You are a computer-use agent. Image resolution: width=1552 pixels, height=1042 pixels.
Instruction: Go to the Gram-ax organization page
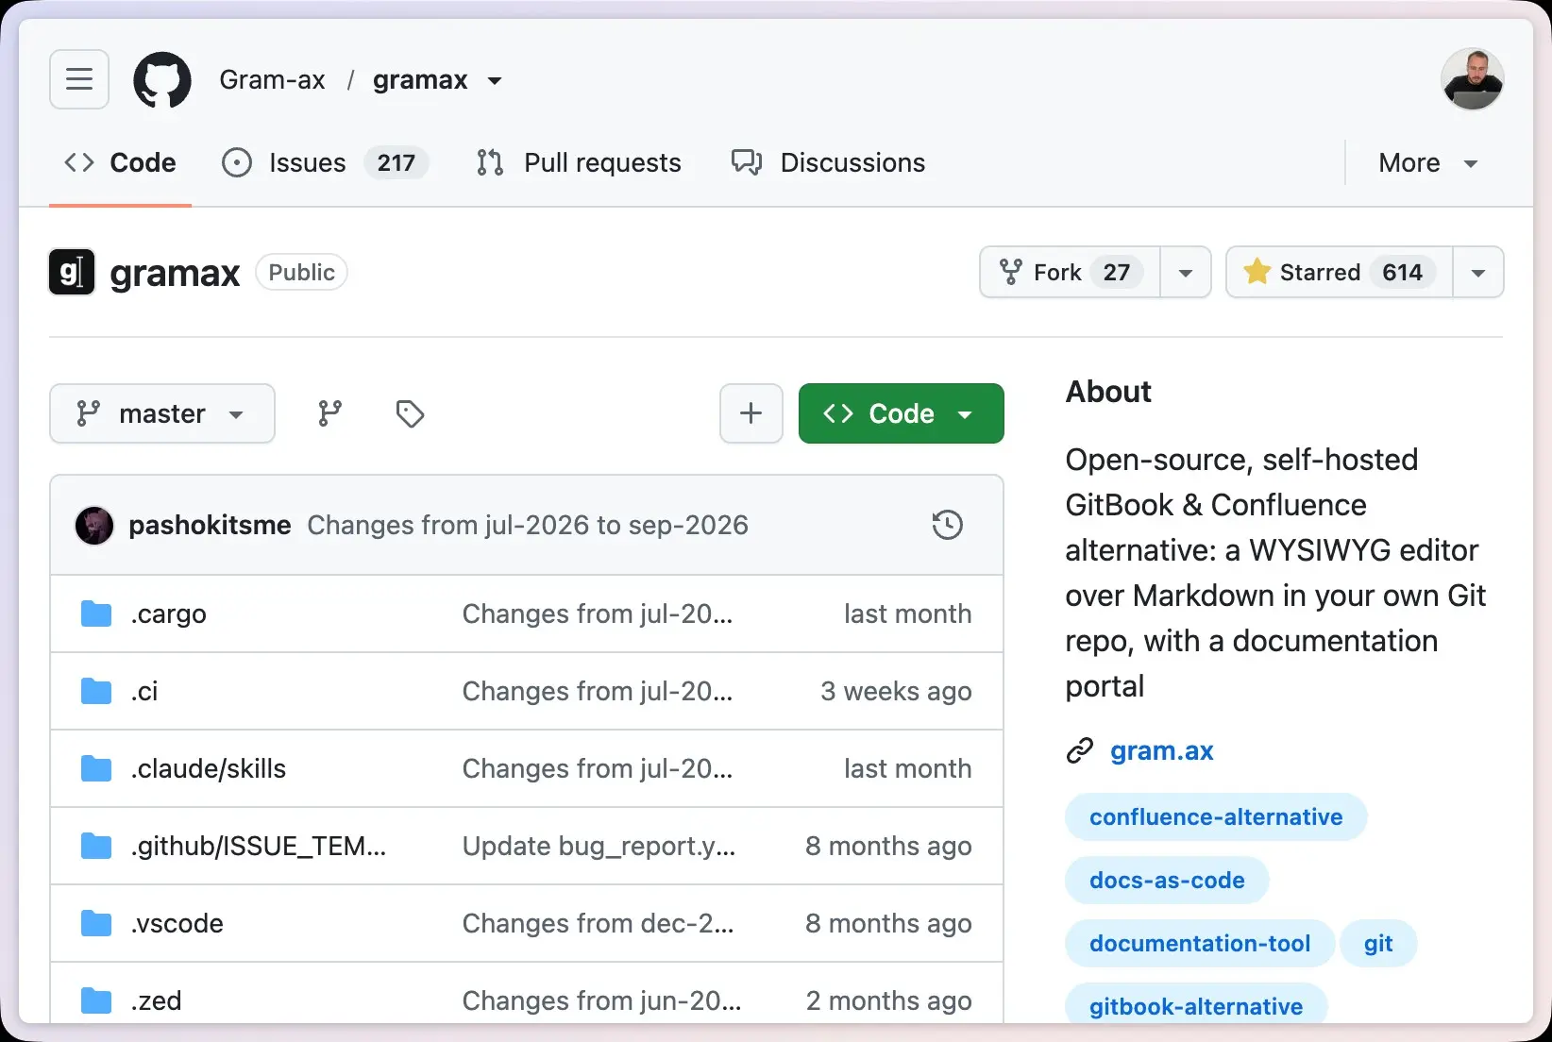tap(272, 79)
